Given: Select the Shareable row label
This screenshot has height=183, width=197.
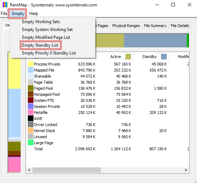Looking at the screenshot, I should click(x=42, y=76).
